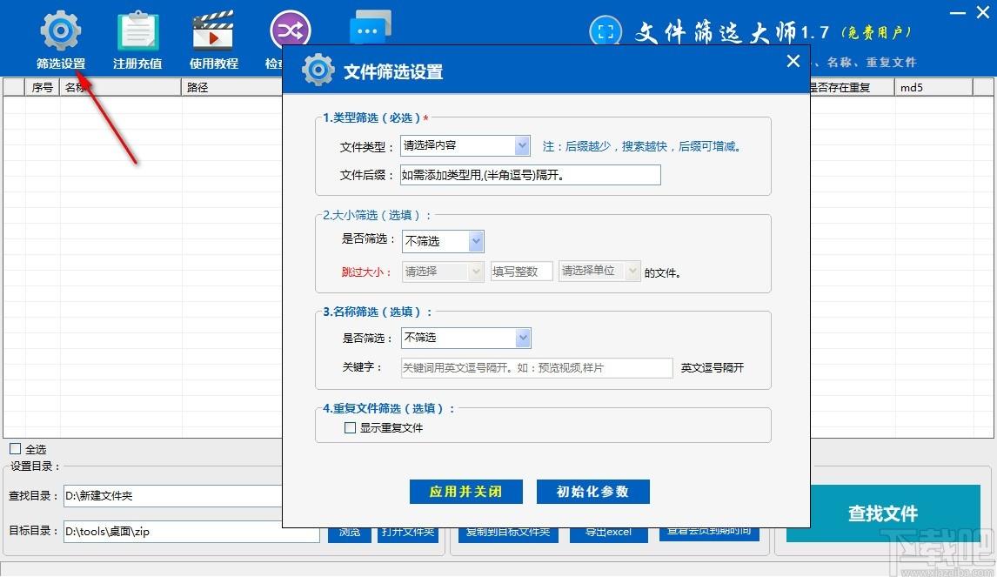This screenshot has height=577, width=997.
Task: Click the 路径 column header
Action: click(x=232, y=87)
